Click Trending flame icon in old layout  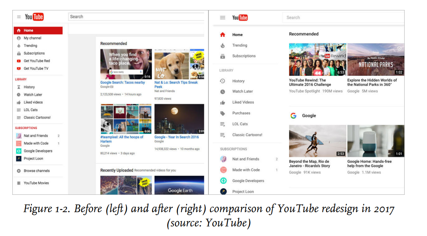(19, 46)
